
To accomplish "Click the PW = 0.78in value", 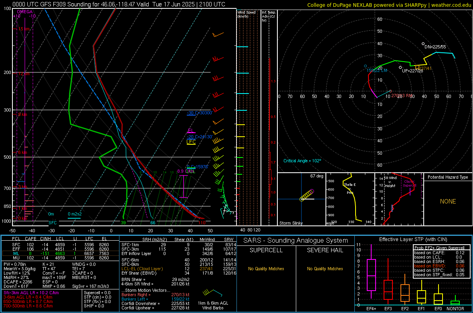I will coord(15,264).
